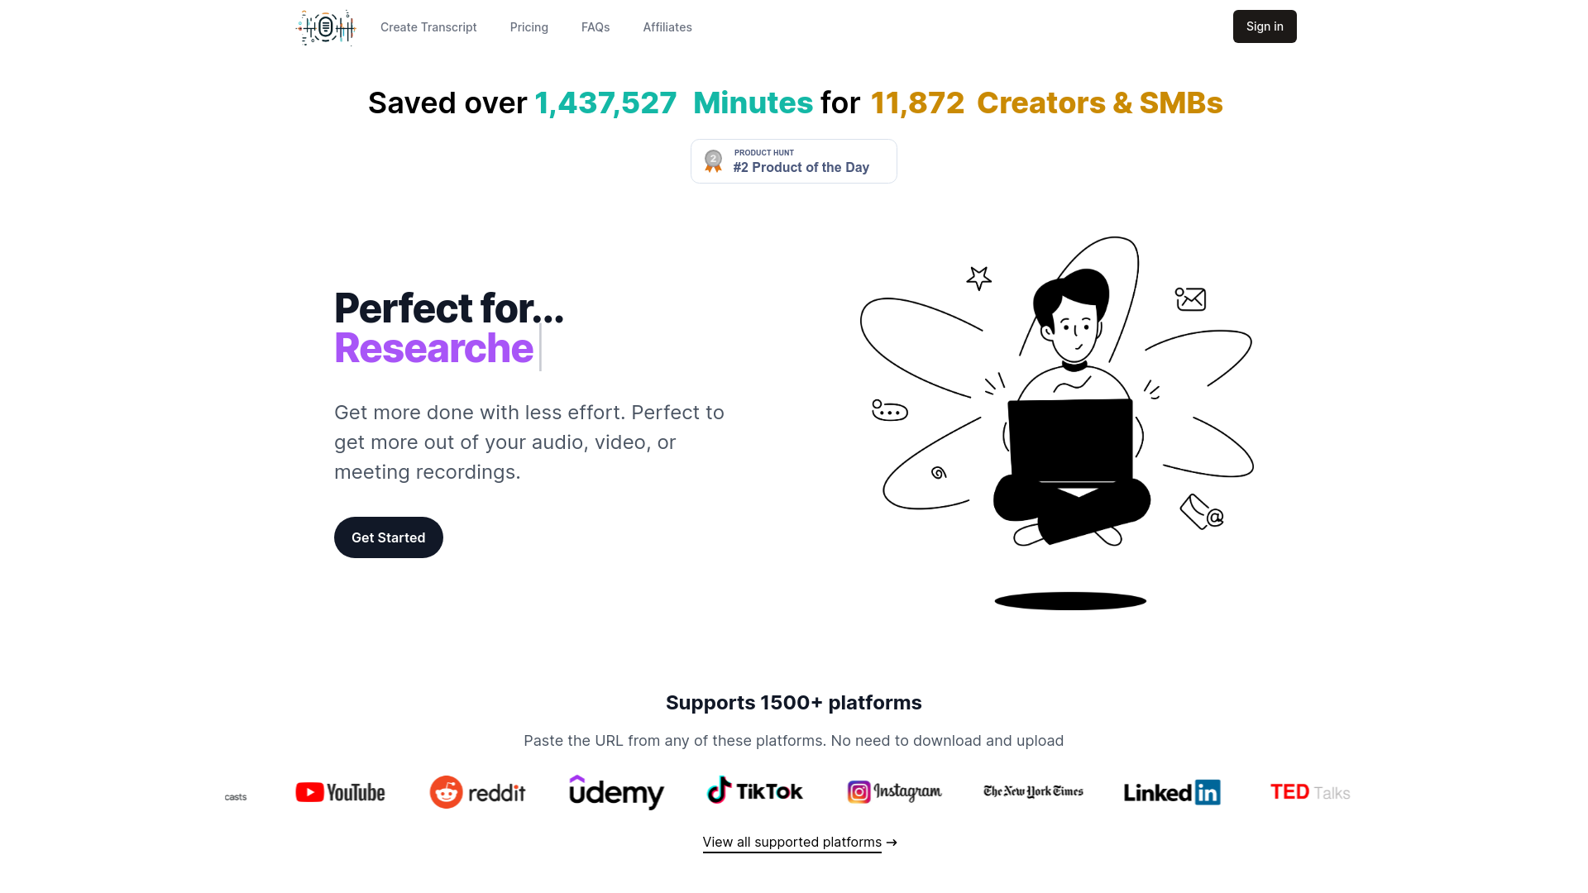Go to the Pricing page

[x=529, y=27]
